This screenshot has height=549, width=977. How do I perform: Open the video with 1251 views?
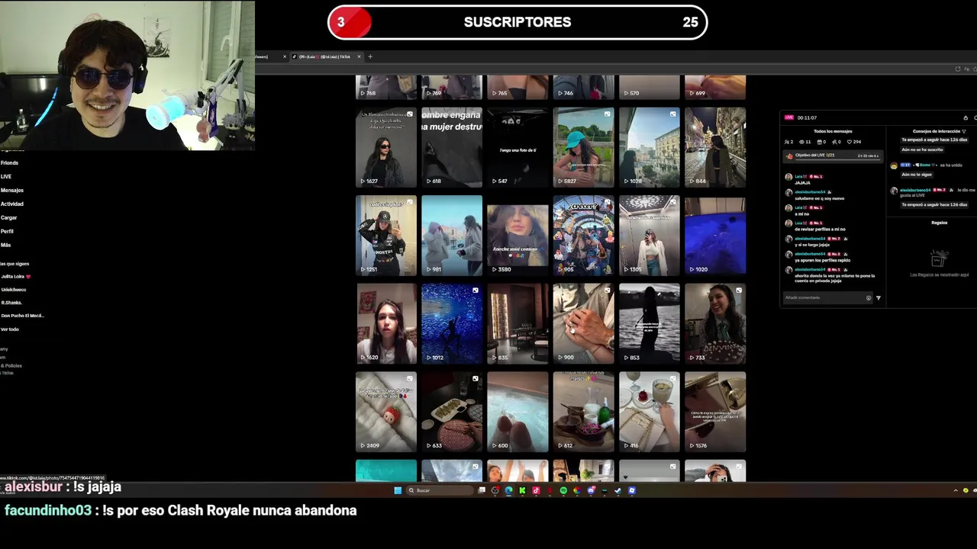pos(386,236)
